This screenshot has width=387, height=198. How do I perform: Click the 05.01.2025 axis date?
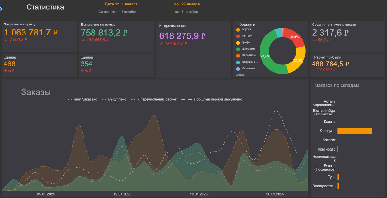click(x=46, y=194)
